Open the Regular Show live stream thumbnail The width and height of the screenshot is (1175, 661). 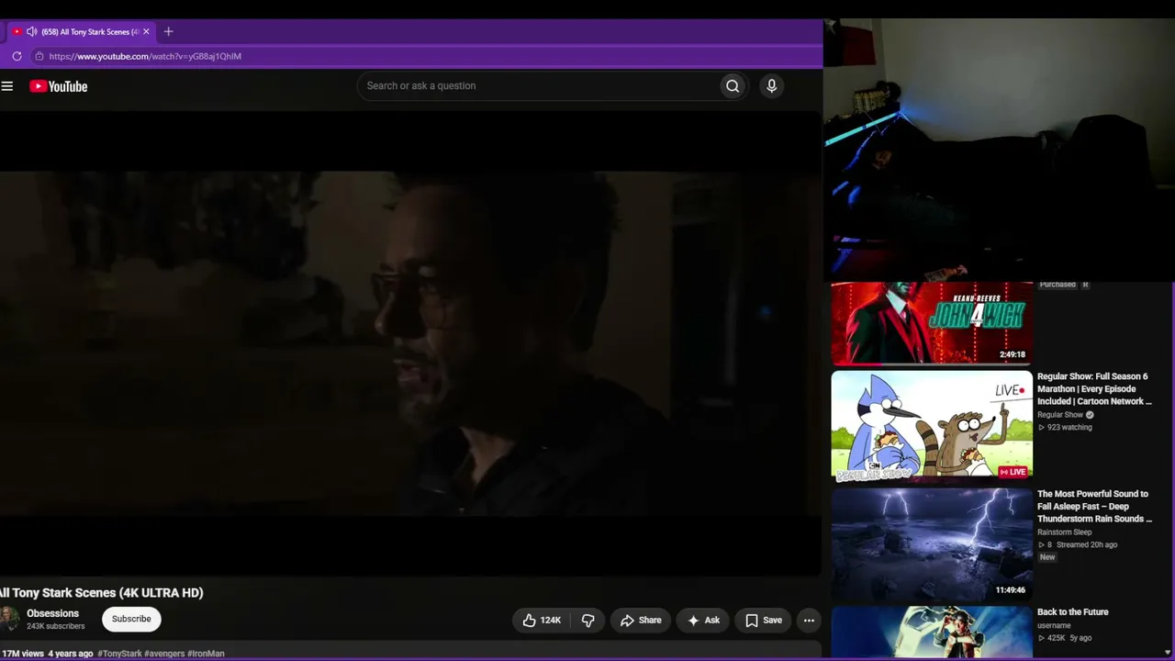coord(932,426)
